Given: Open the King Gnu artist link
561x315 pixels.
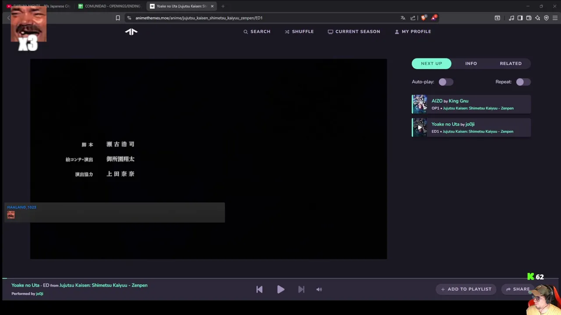Looking at the screenshot, I should point(458,101).
